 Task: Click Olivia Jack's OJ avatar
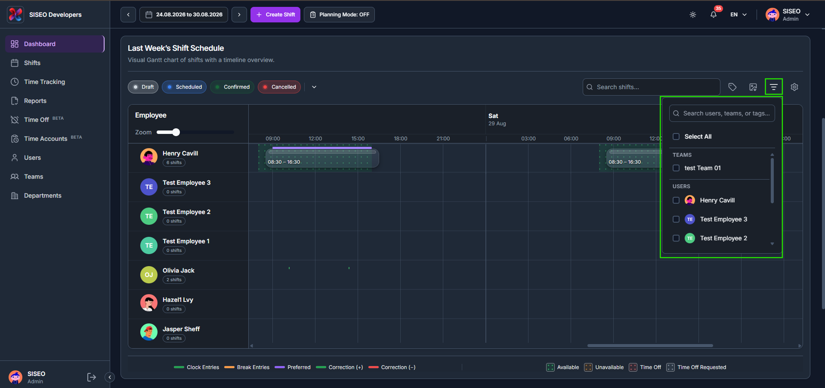point(149,274)
